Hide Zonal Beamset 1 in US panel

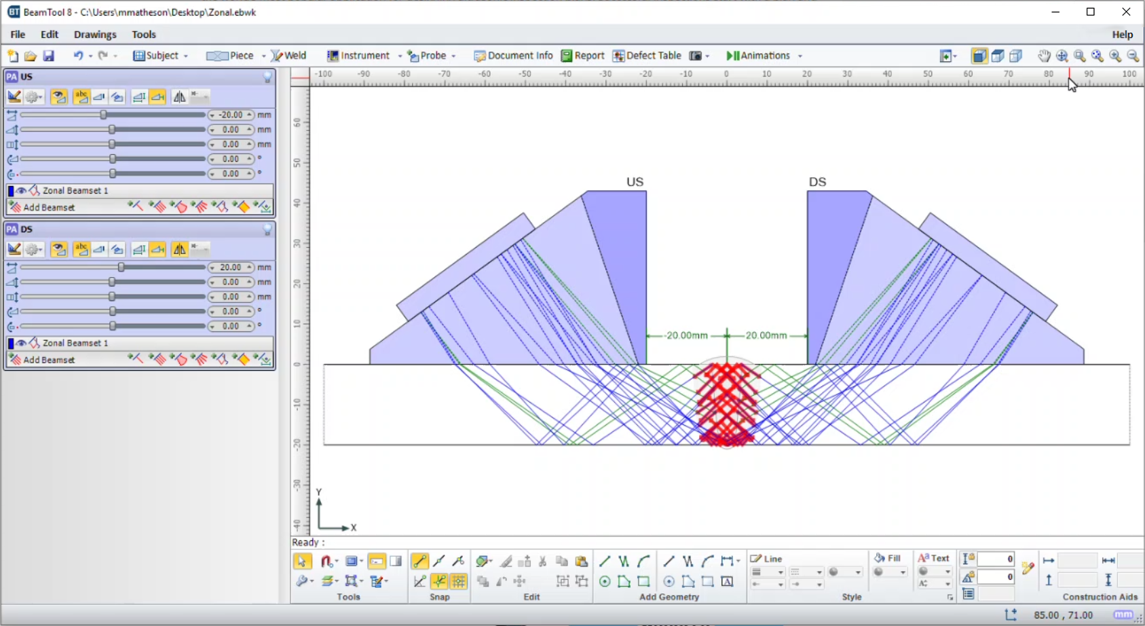coord(22,191)
